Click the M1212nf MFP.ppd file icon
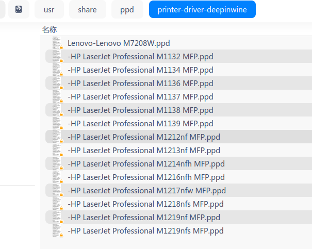 click(x=58, y=137)
